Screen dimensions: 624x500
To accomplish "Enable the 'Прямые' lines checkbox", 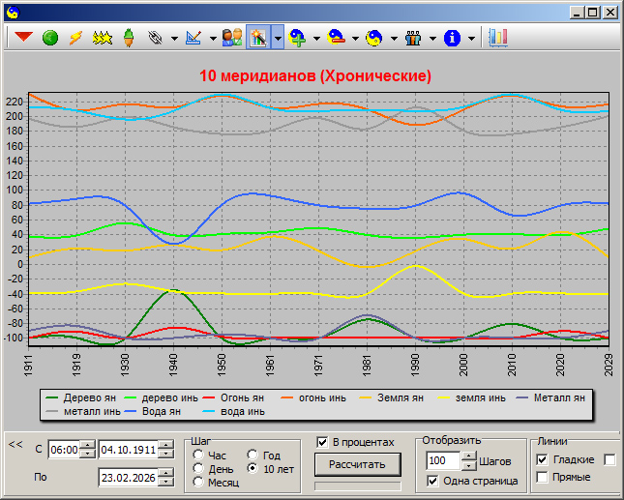I will click(x=542, y=477).
